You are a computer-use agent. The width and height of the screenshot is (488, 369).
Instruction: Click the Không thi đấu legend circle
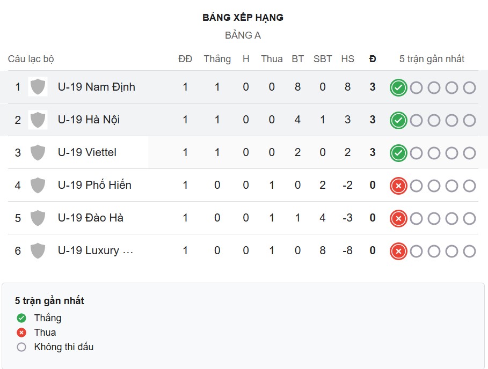pos(21,346)
